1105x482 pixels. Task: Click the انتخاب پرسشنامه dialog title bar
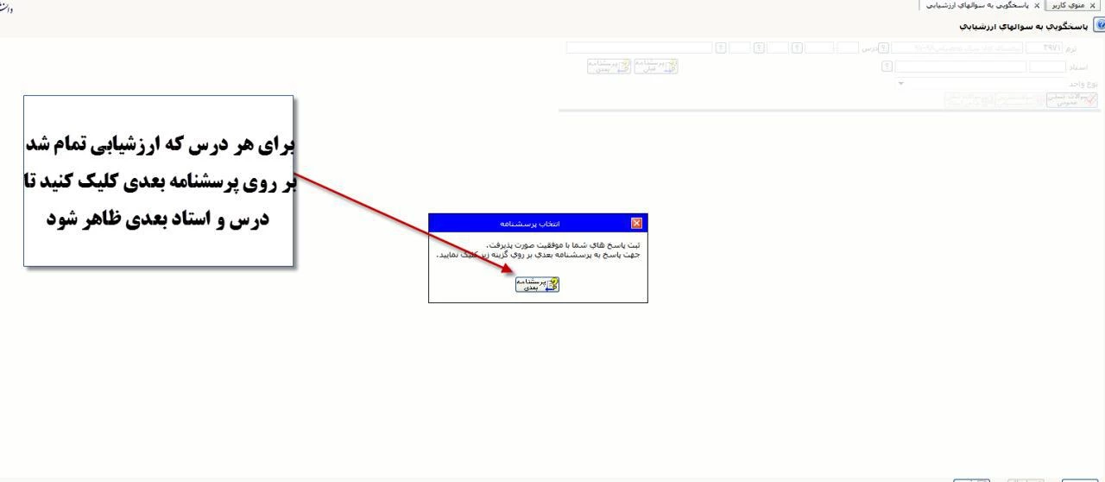[x=527, y=223]
